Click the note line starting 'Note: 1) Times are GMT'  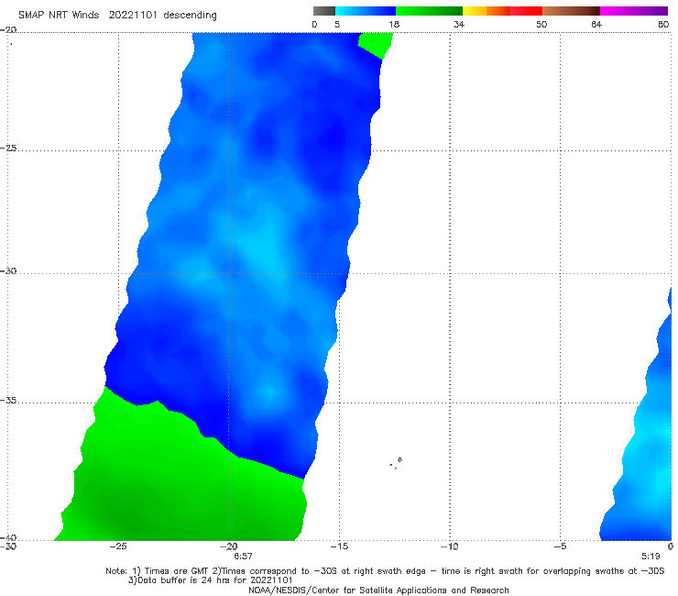click(385, 571)
